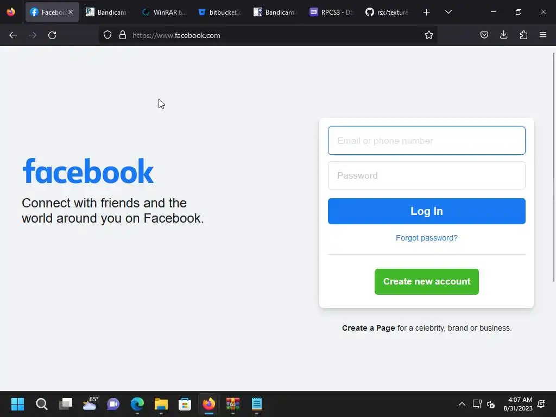
Task: Close the Facebook tab
Action: (x=71, y=12)
